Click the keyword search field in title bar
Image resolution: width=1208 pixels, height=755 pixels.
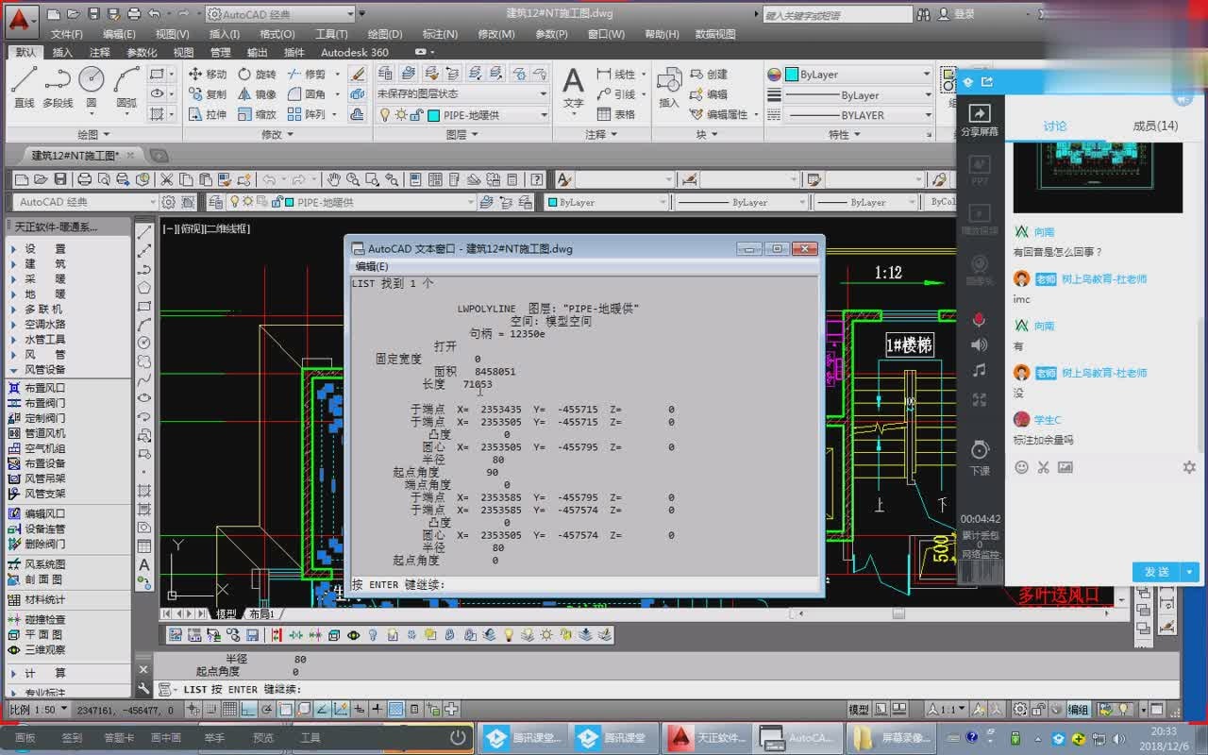pos(836,15)
